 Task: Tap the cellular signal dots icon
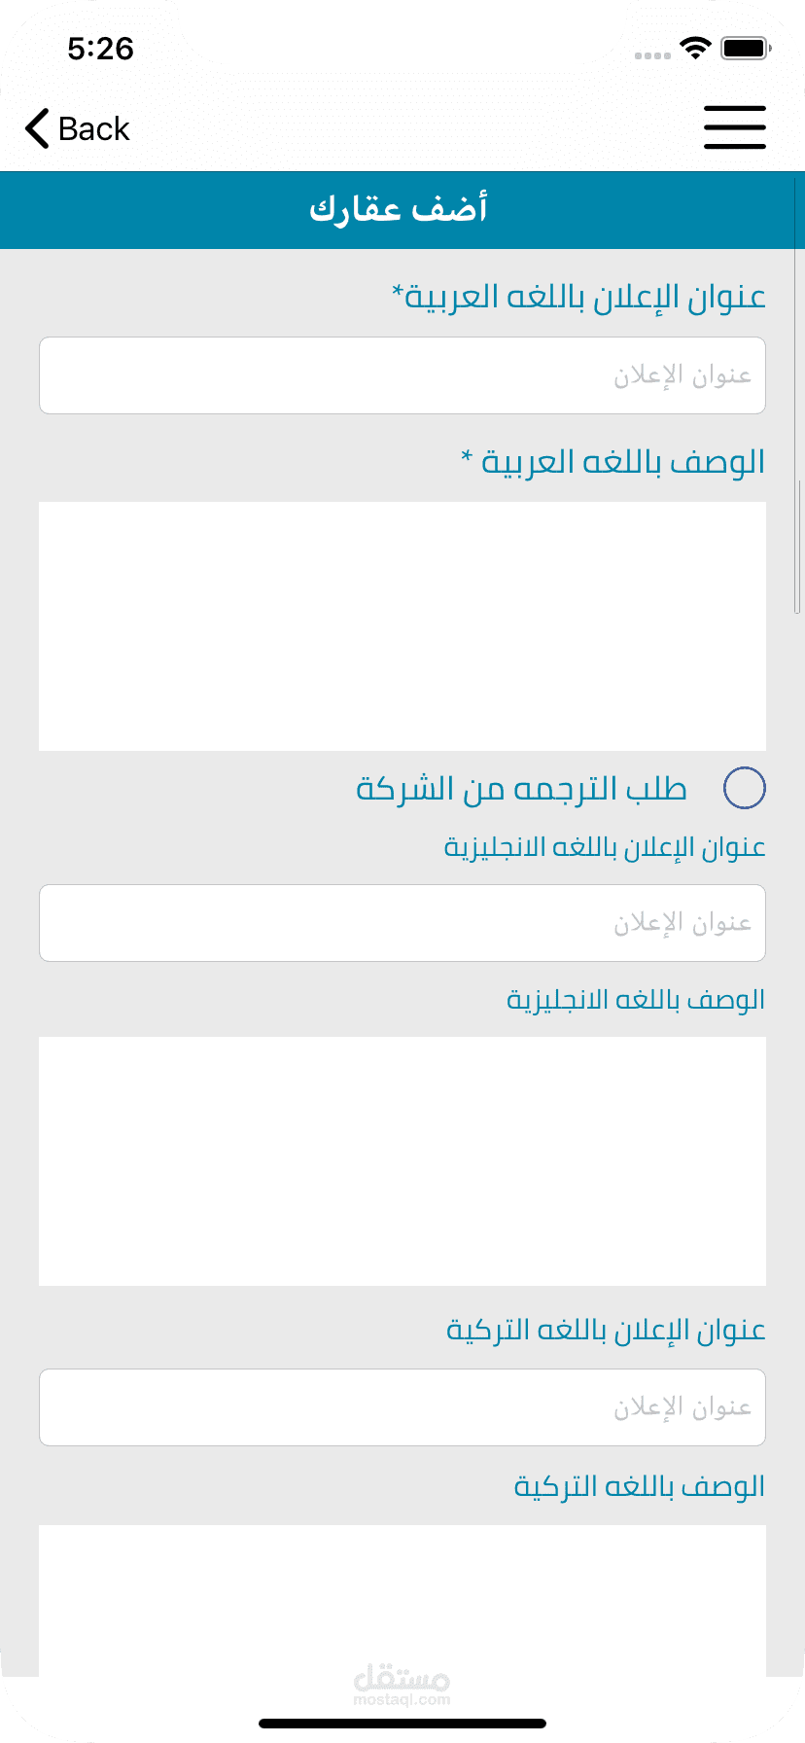(x=652, y=55)
